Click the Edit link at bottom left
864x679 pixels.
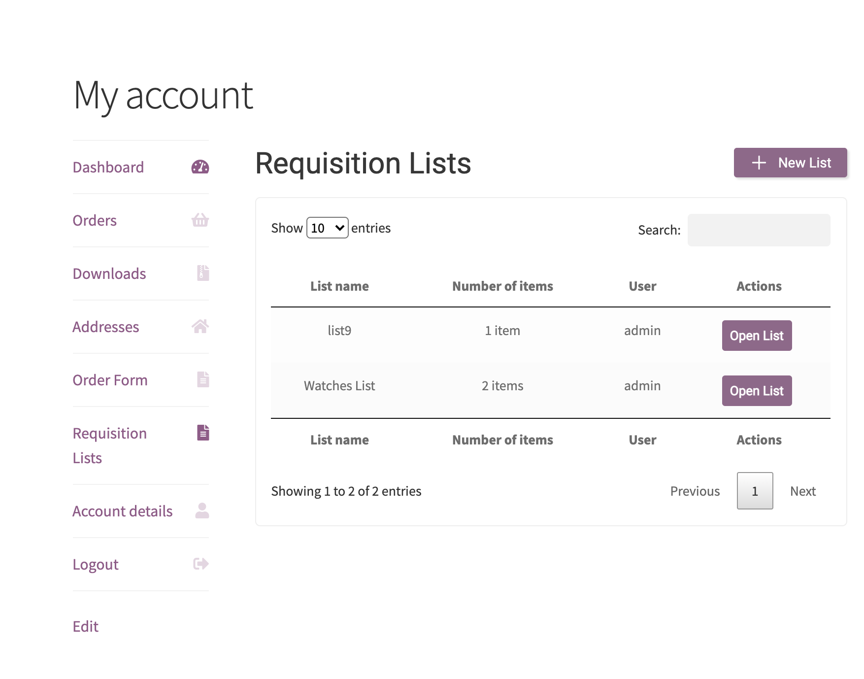tap(86, 626)
